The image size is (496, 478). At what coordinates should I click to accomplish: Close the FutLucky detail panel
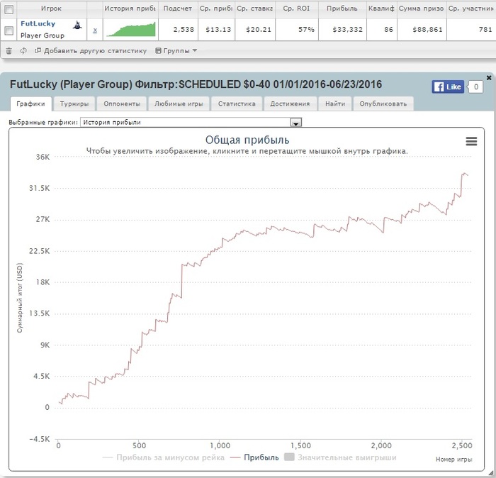[489, 77]
